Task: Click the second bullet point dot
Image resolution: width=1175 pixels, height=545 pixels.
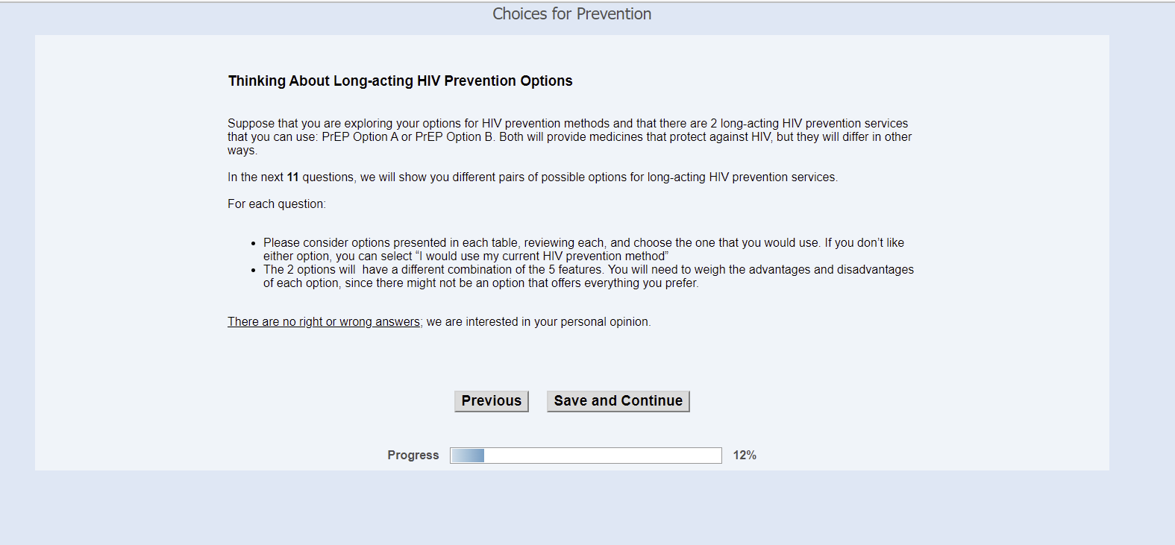Action: coord(254,271)
